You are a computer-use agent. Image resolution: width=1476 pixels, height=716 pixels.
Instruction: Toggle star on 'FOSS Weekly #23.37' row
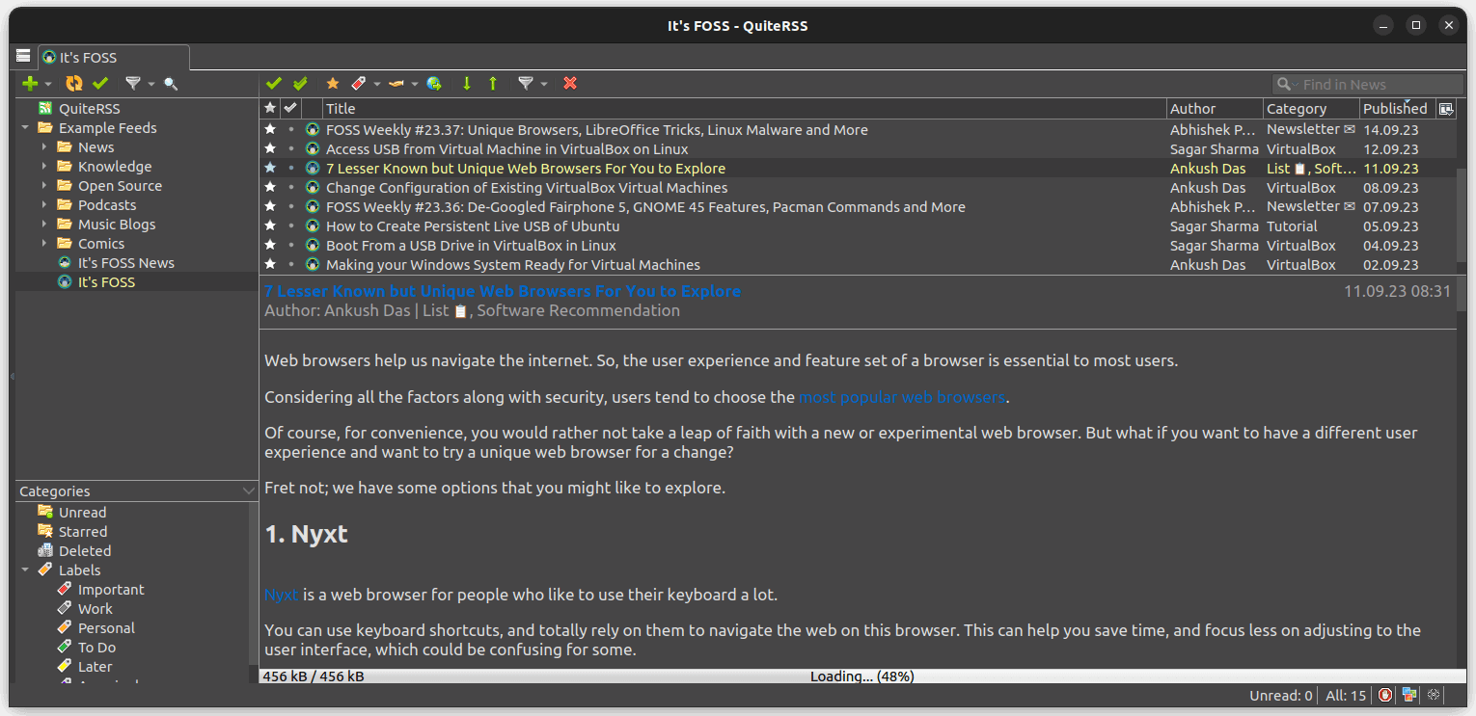tap(270, 130)
